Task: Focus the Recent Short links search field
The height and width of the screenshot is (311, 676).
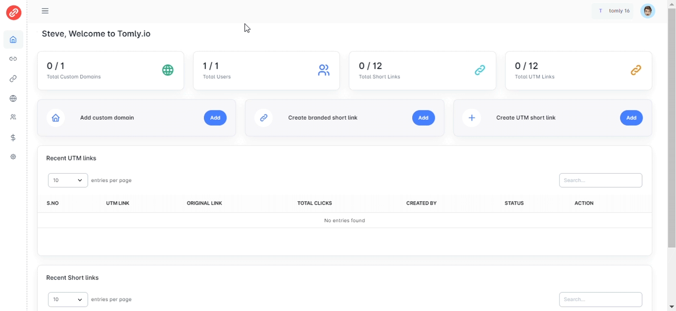Action: [600, 299]
